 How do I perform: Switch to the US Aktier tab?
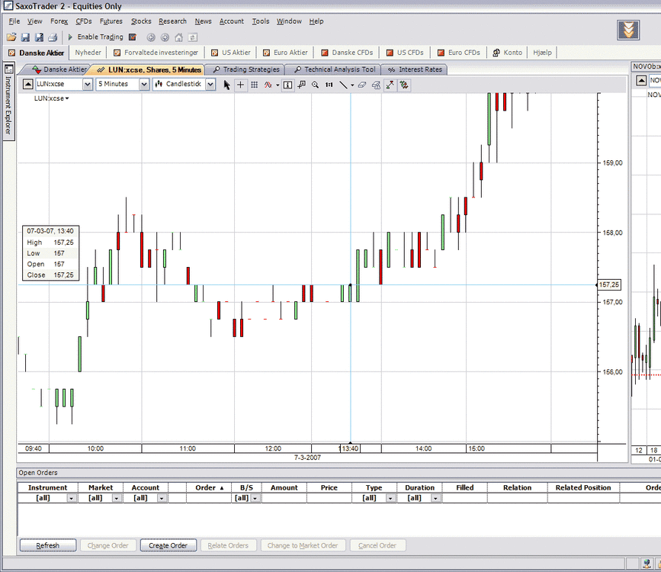pos(231,53)
